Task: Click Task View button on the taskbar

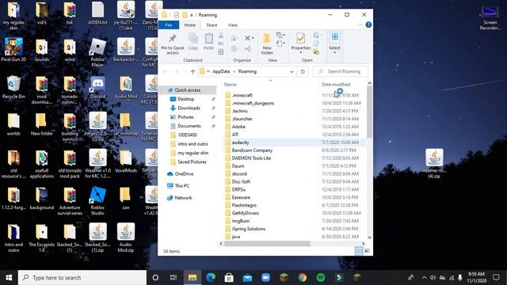Action: (x=173, y=278)
